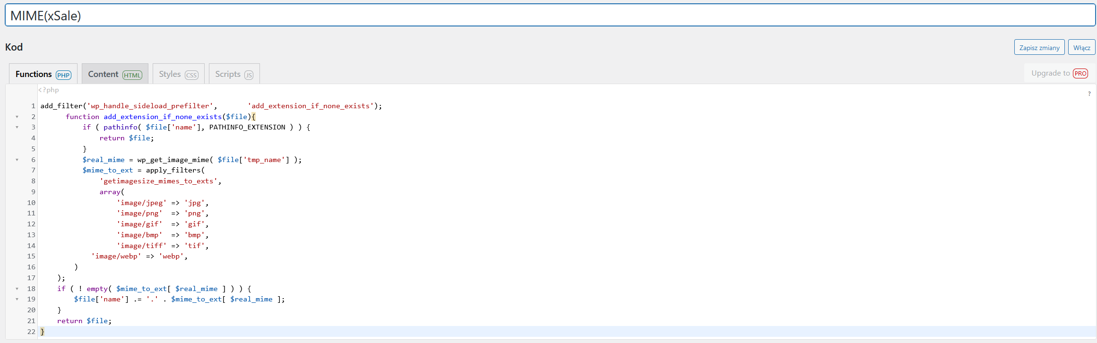Place cursor on 'return $file;' at line 21
Image resolution: width=1097 pixels, height=343 pixels.
point(84,321)
